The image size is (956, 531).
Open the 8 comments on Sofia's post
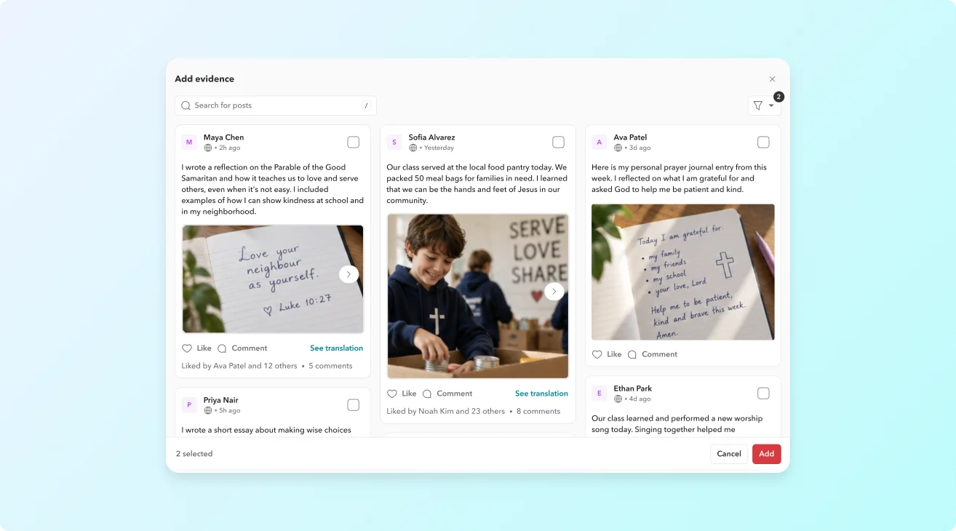click(538, 411)
